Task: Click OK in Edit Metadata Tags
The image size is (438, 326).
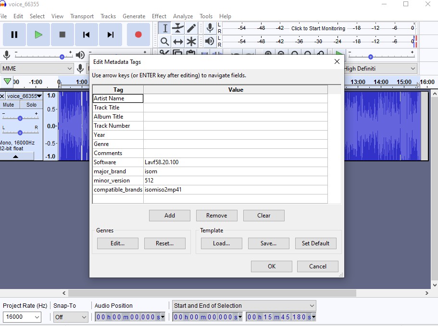Action: pyautogui.click(x=271, y=266)
